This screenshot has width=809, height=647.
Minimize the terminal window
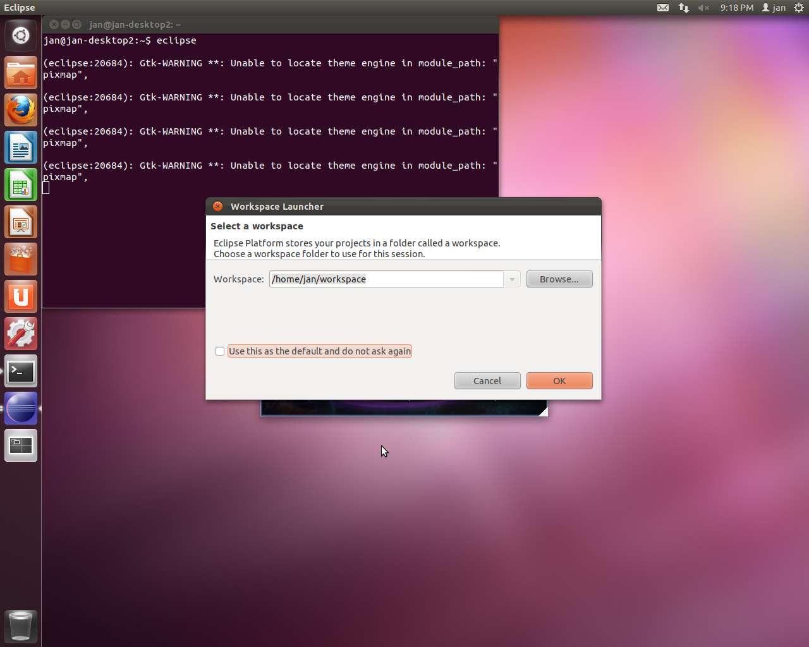[x=65, y=24]
